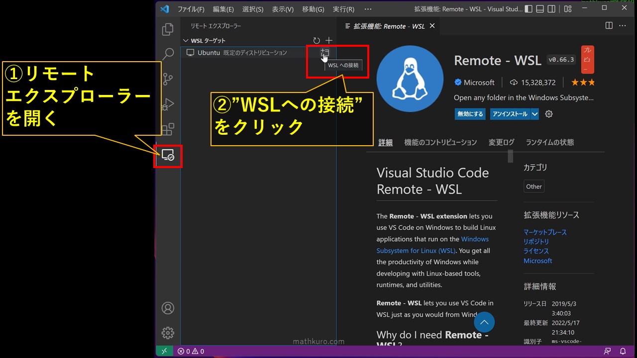The image size is (637, 358).
Task: Click the VS Code logo in title bar
Action: [165, 9]
